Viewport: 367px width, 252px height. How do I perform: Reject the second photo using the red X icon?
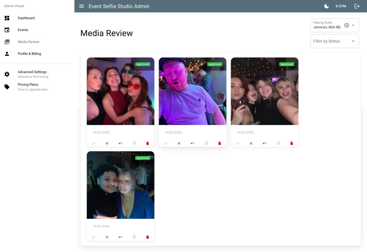[179, 143]
